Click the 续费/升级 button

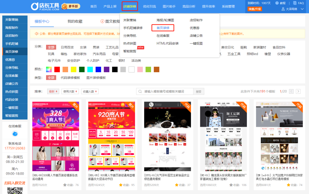click(255, 9)
